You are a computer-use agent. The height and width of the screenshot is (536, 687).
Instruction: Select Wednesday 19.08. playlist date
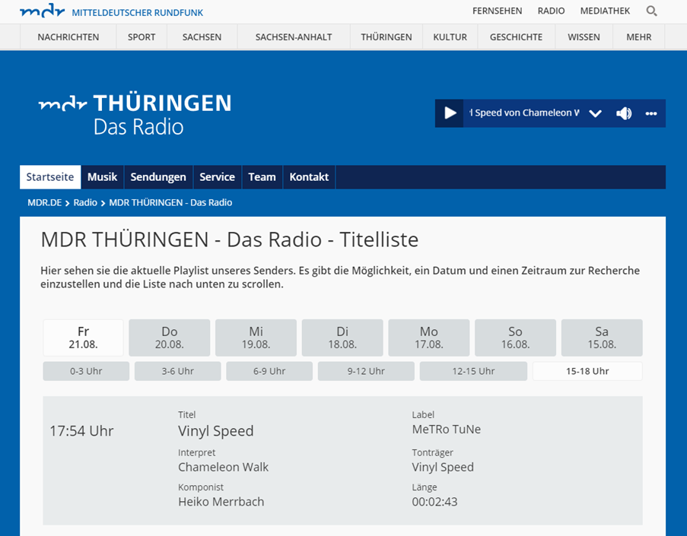pyautogui.click(x=256, y=338)
